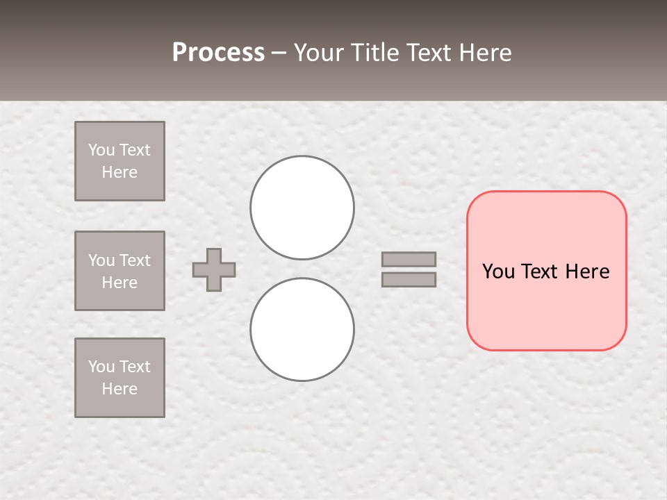Click the word 'You' in the middle gray box
The image size is (667, 500).
click(x=101, y=260)
